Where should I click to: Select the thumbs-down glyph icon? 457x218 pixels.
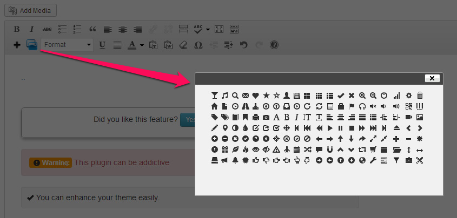(266, 160)
